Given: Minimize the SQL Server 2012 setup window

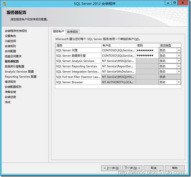Looking at the screenshot, I should pos(168,3).
